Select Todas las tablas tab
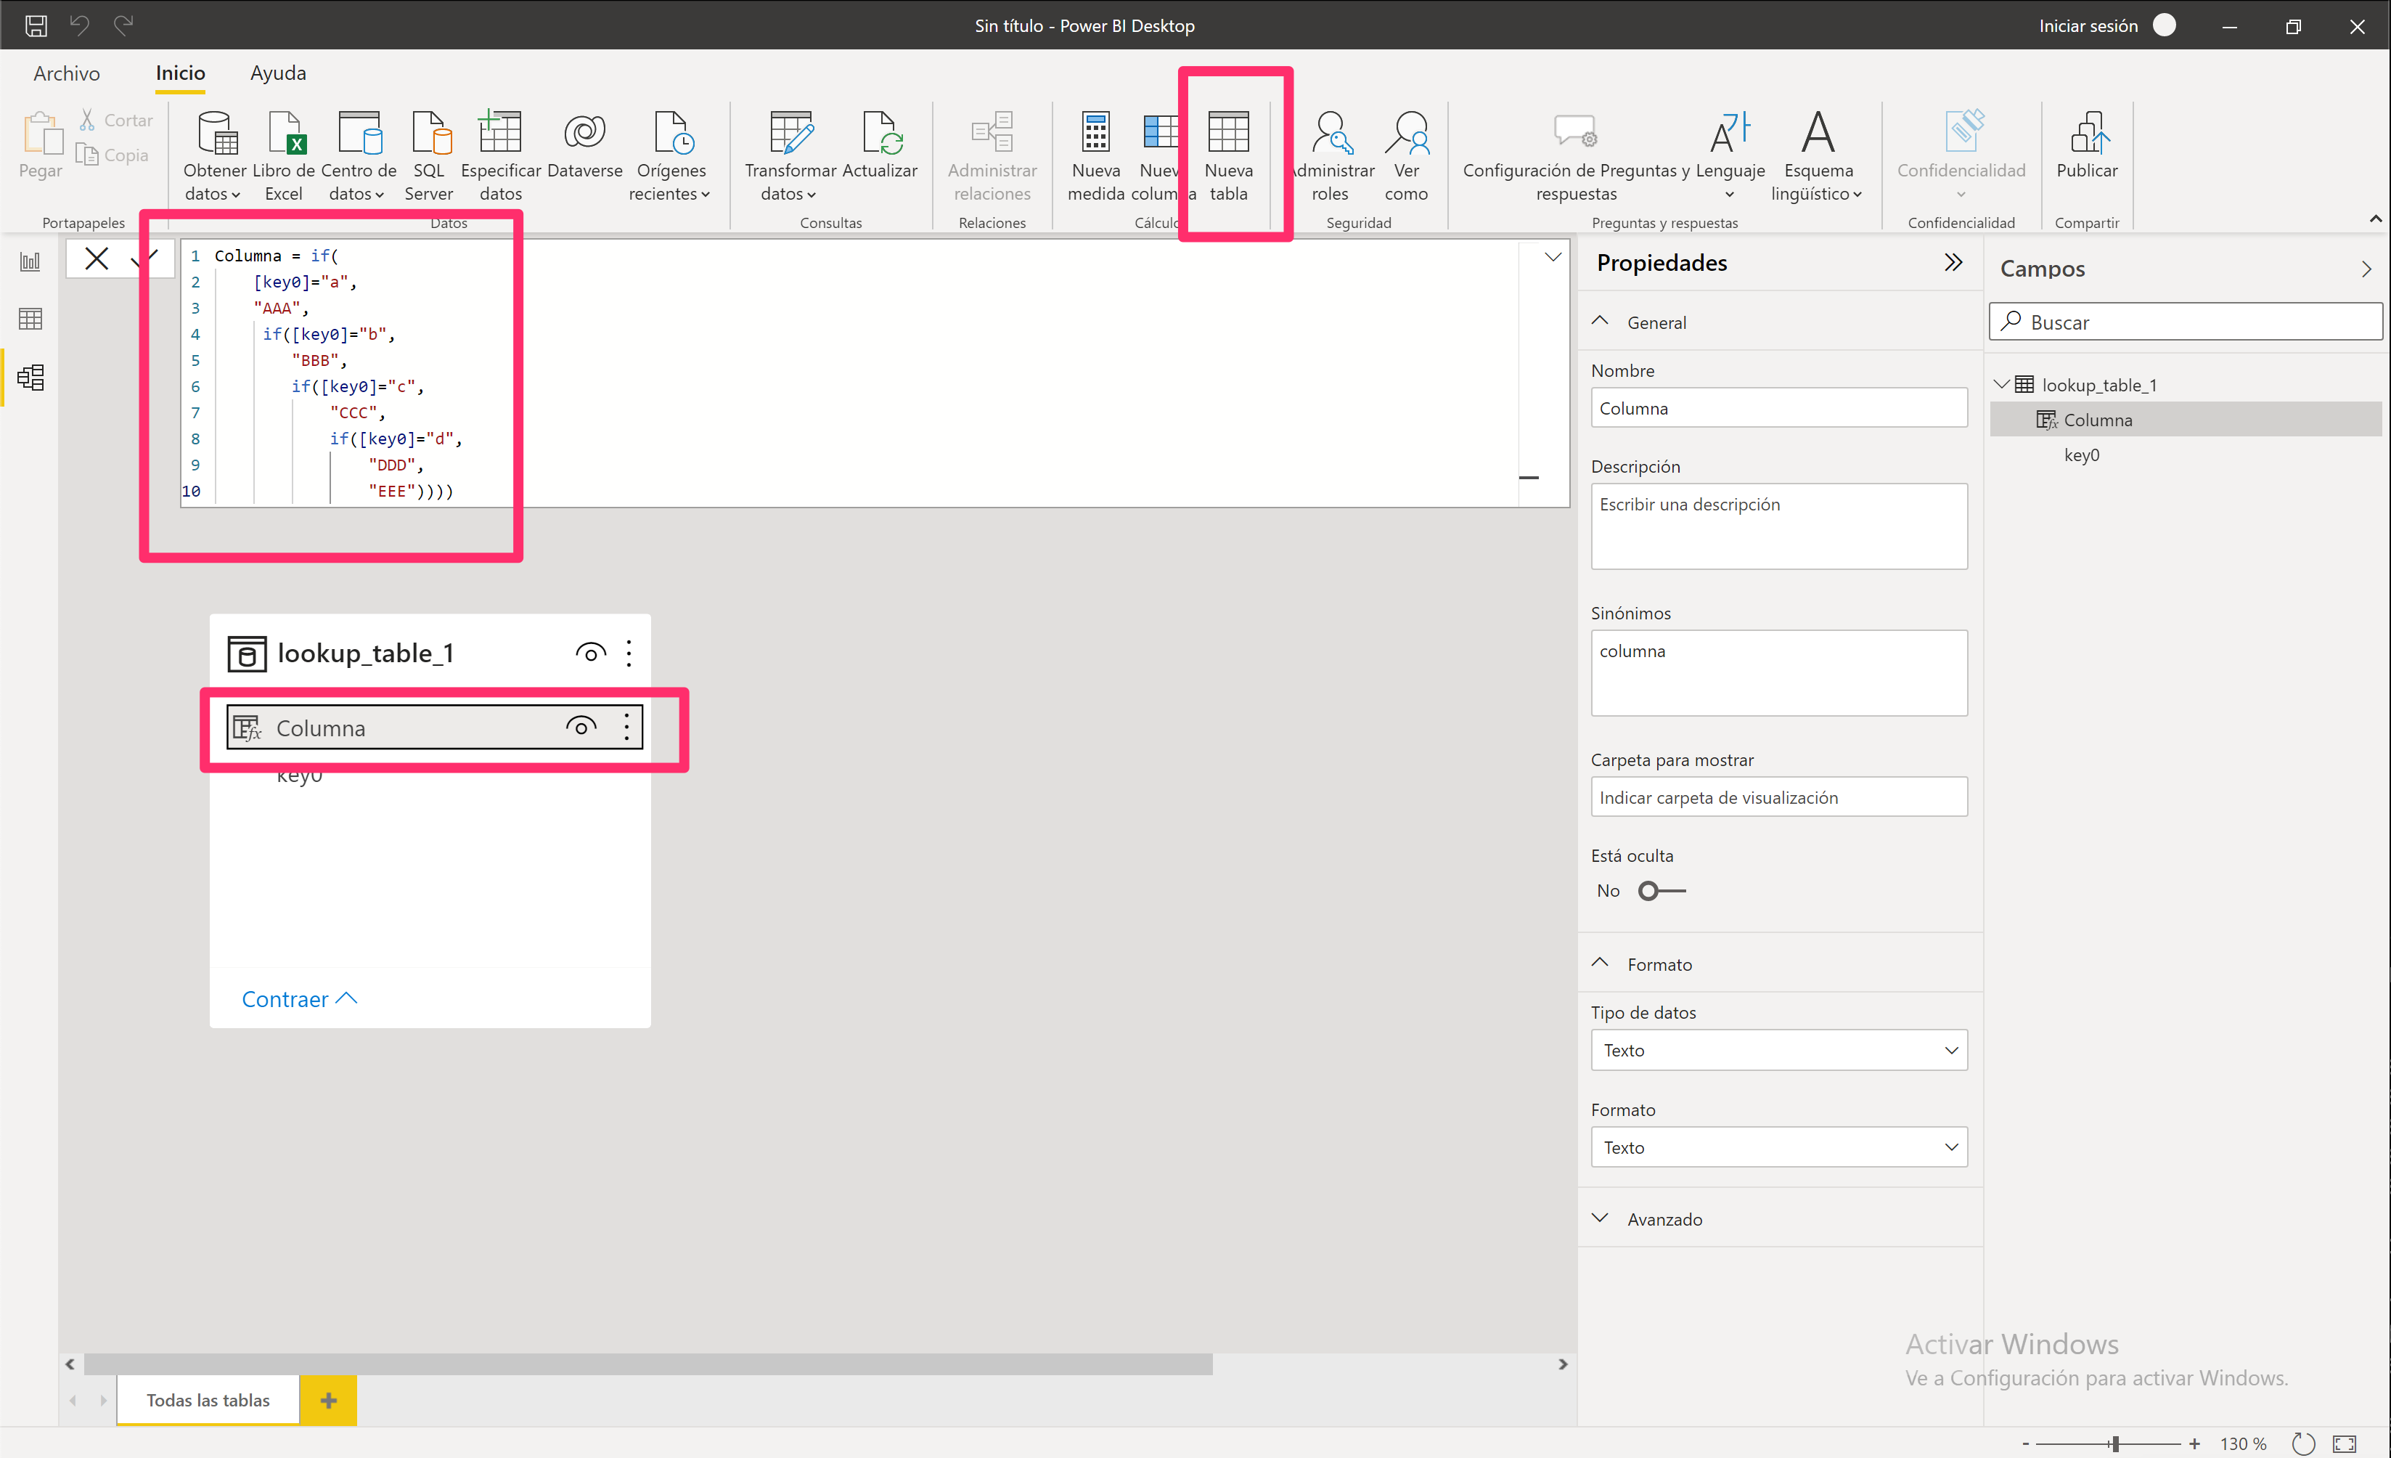 click(208, 1400)
